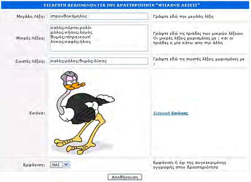Click the hint 'Γράψτε εδώ την μεγάλη λέξη'
Screen dimensions: 251x182
(x=183, y=17)
